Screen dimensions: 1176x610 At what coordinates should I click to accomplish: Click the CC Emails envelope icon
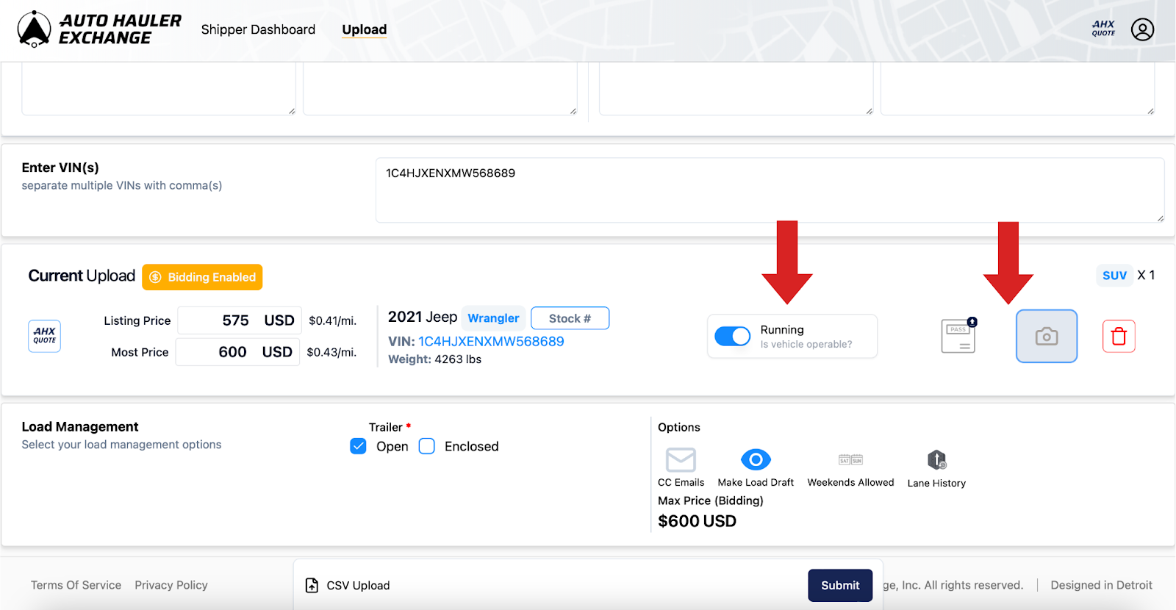pyautogui.click(x=681, y=460)
